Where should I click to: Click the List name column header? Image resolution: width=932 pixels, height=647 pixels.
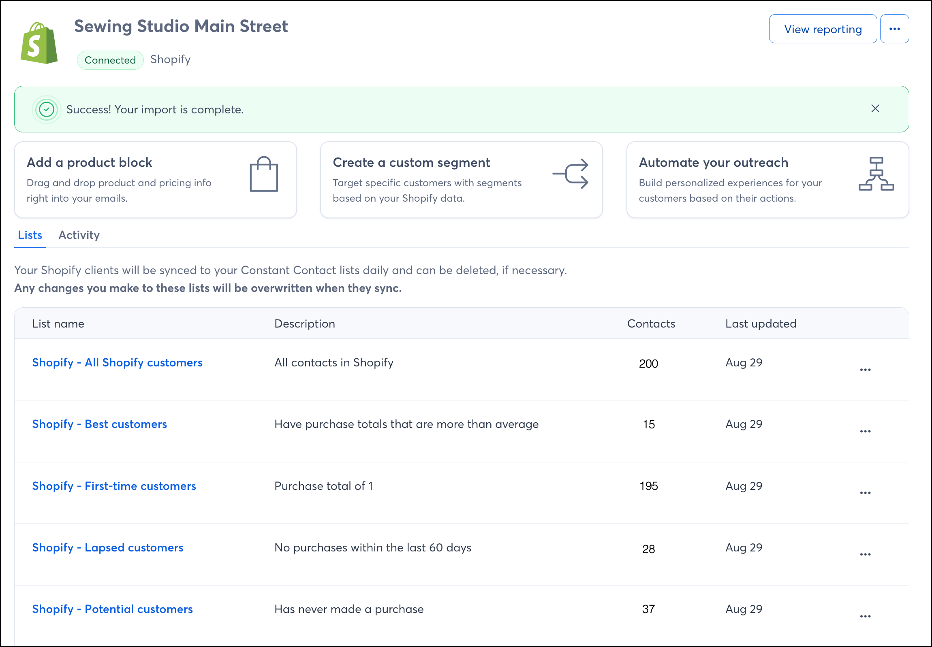coord(58,323)
